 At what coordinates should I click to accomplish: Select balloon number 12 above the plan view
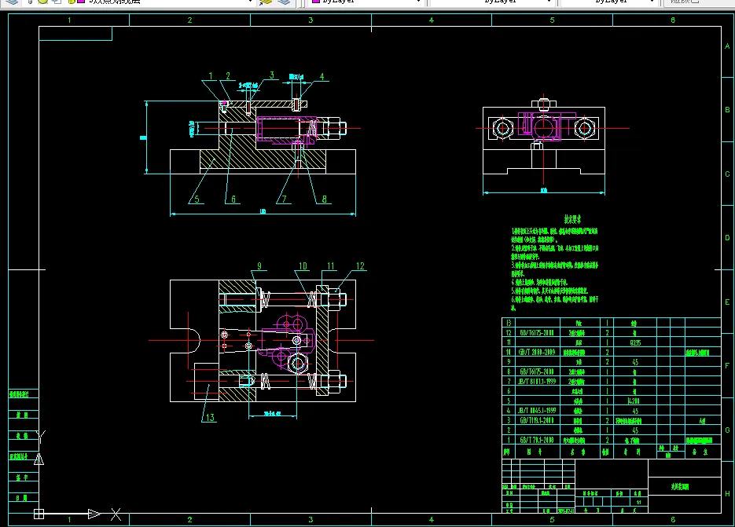coord(360,266)
